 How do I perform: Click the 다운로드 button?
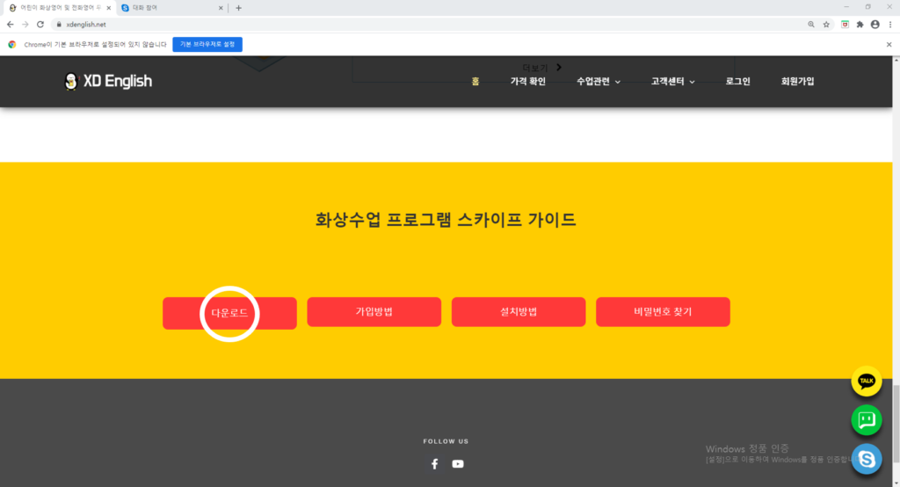point(229,313)
